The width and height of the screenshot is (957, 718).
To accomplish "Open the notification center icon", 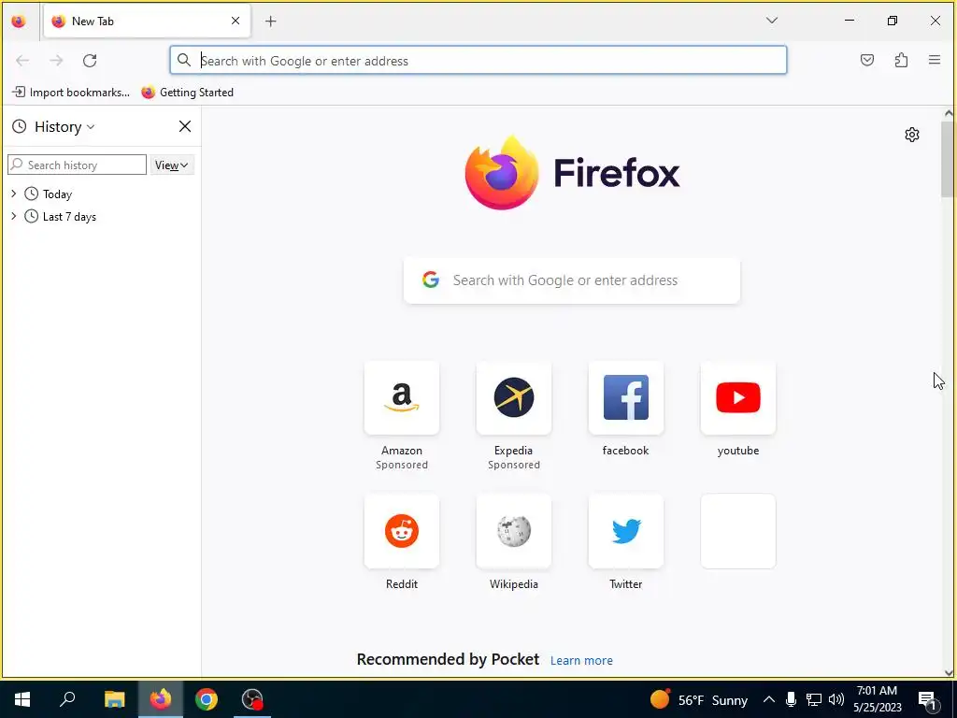I will pyautogui.click(x=927, y=699).
